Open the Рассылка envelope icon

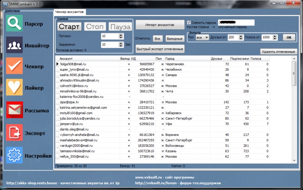14,110
